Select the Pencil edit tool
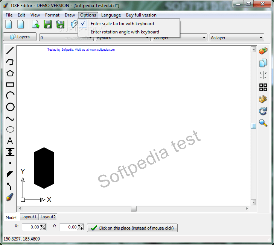The image size is (274, 245). click(10, 197)
